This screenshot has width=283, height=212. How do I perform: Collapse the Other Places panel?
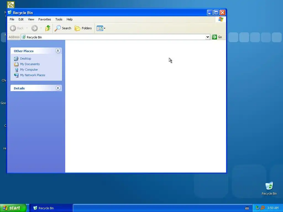pyautogui.click(x=58, y=51)
